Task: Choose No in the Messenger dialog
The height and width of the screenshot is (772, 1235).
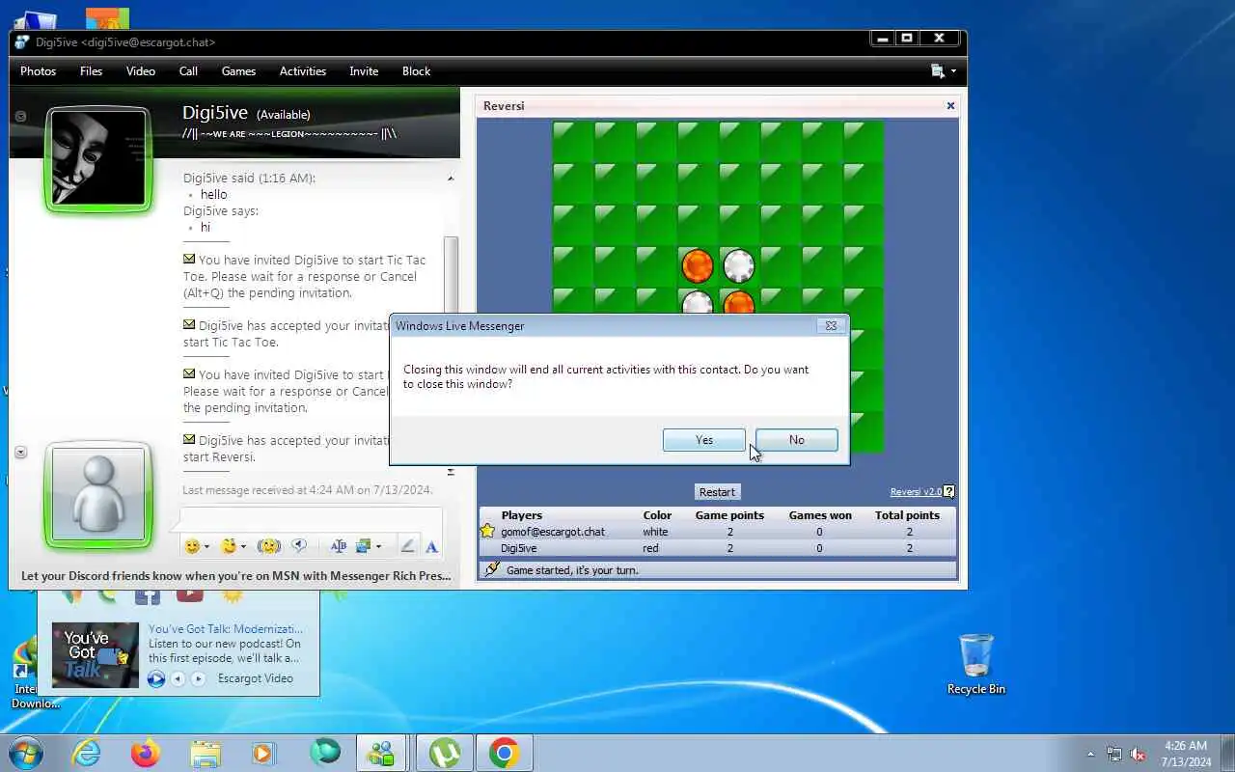Action: (x=796, y=440)
